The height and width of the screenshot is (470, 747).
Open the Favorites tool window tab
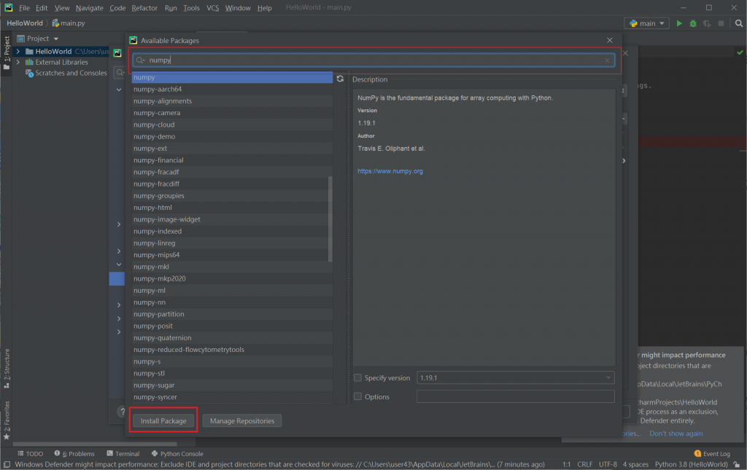7,420
